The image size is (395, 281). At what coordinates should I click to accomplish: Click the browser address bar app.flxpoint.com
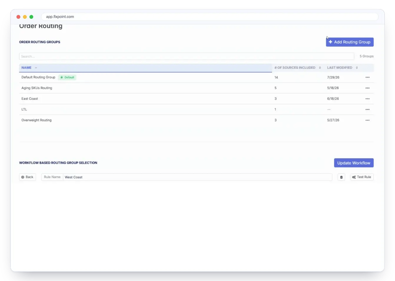click(x=210, y=17)
